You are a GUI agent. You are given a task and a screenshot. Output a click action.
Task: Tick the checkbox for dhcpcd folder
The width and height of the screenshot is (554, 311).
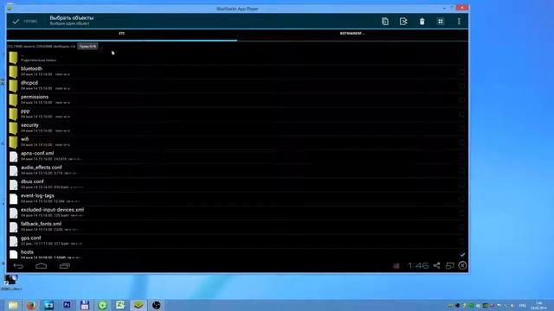point(462,86)
